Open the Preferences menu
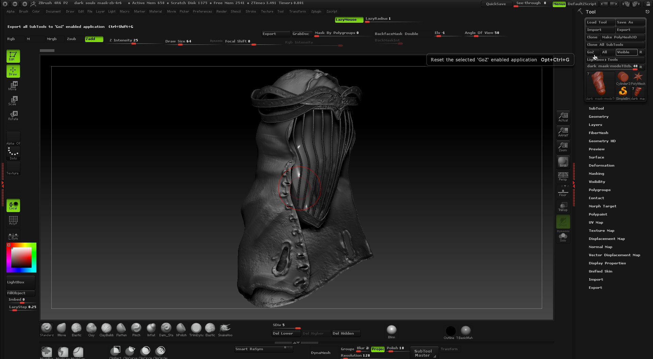 (x=202, y=12)
